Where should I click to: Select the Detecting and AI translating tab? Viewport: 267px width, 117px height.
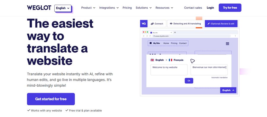(x=185, y=24)
